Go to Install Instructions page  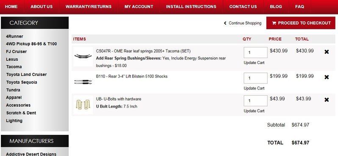(x=191, y=7)
